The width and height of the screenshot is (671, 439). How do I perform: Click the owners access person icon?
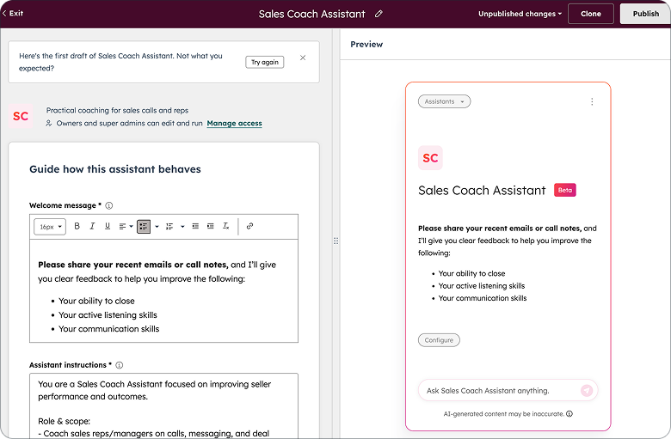[49, 123]
